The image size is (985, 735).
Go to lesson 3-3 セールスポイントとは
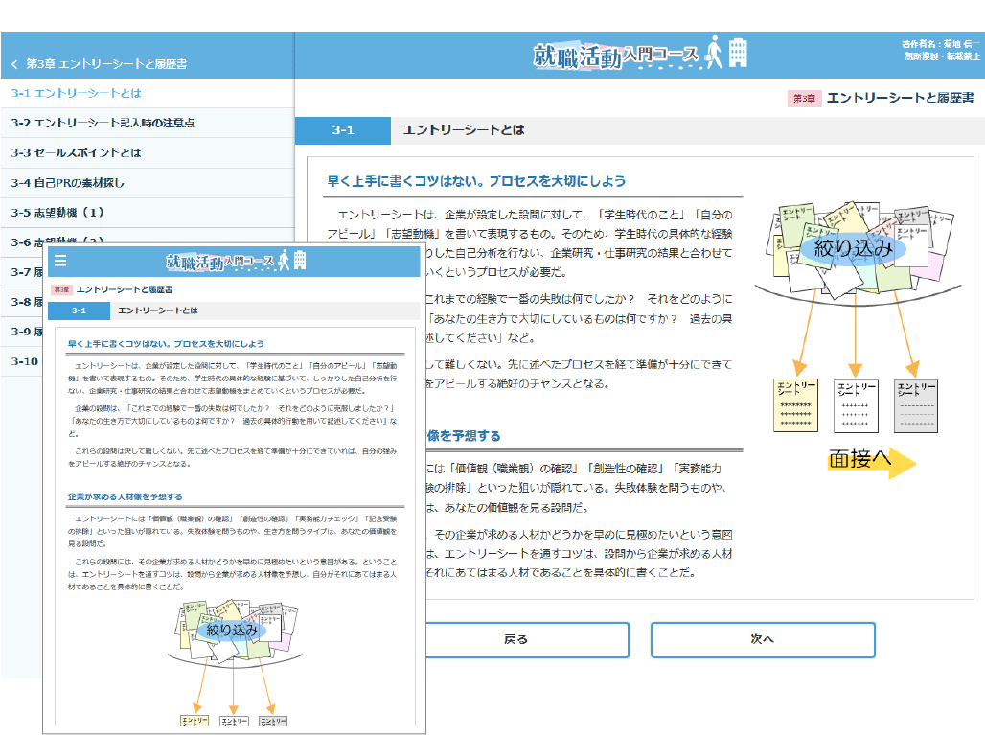(x=77, y=152)
